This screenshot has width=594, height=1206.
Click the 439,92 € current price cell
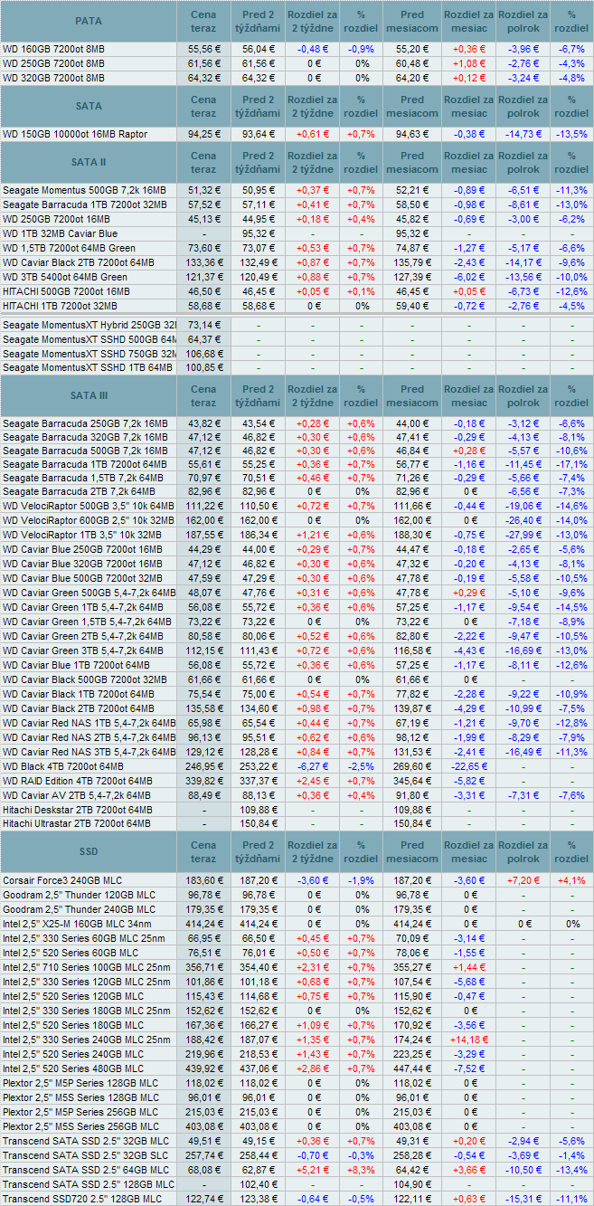204,1068
